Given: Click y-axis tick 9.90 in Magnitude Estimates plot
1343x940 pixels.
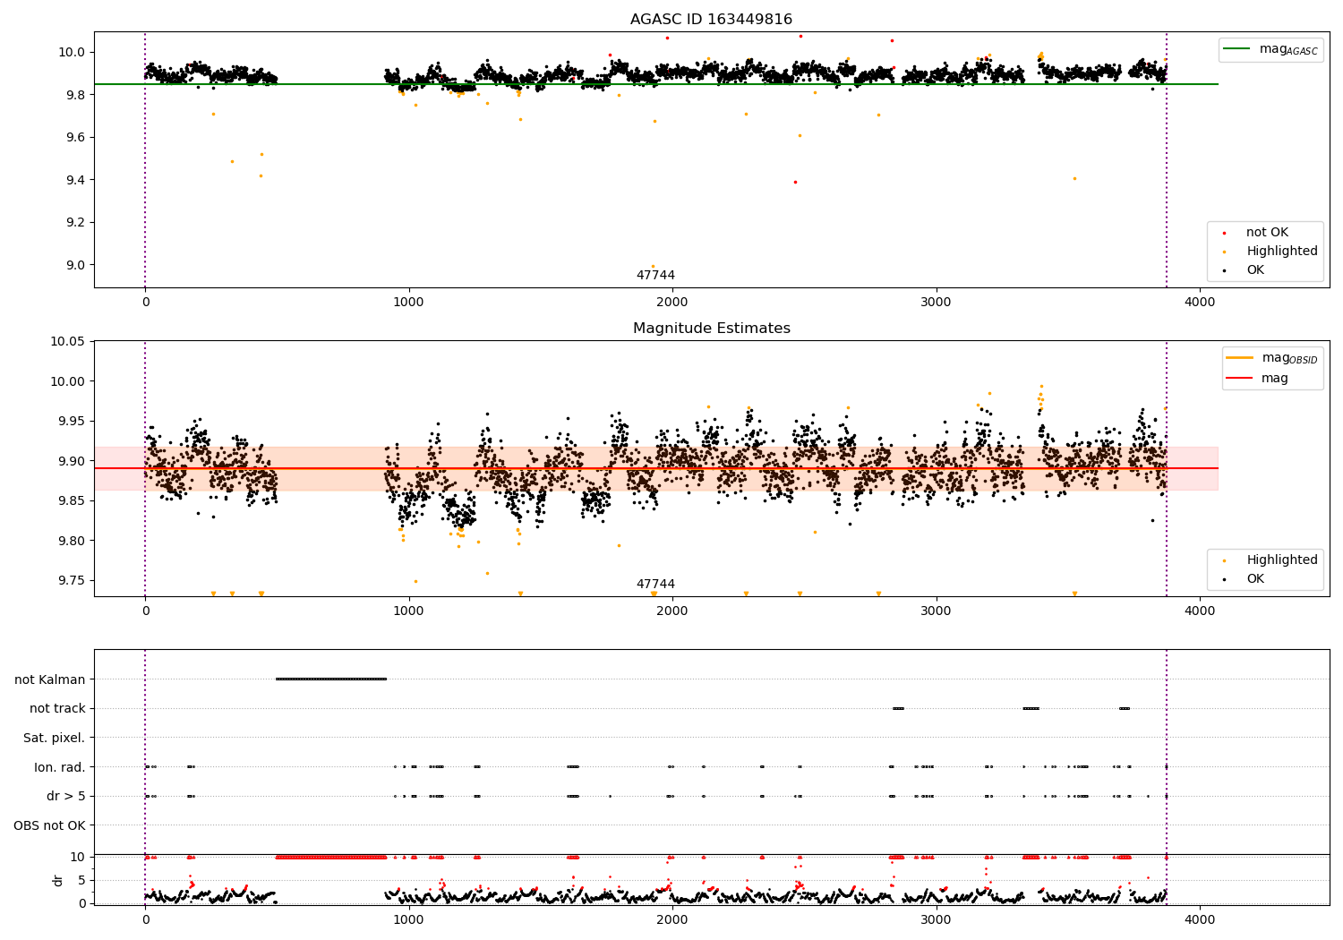Looking at the screenshot, I should coord(72,461).
